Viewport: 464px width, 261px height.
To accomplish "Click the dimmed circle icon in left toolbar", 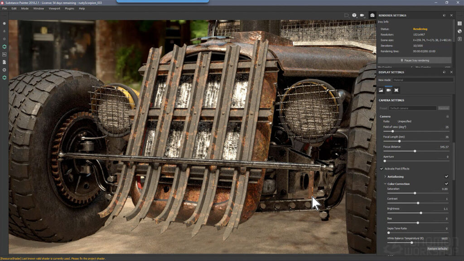I will tap(4, 39).
